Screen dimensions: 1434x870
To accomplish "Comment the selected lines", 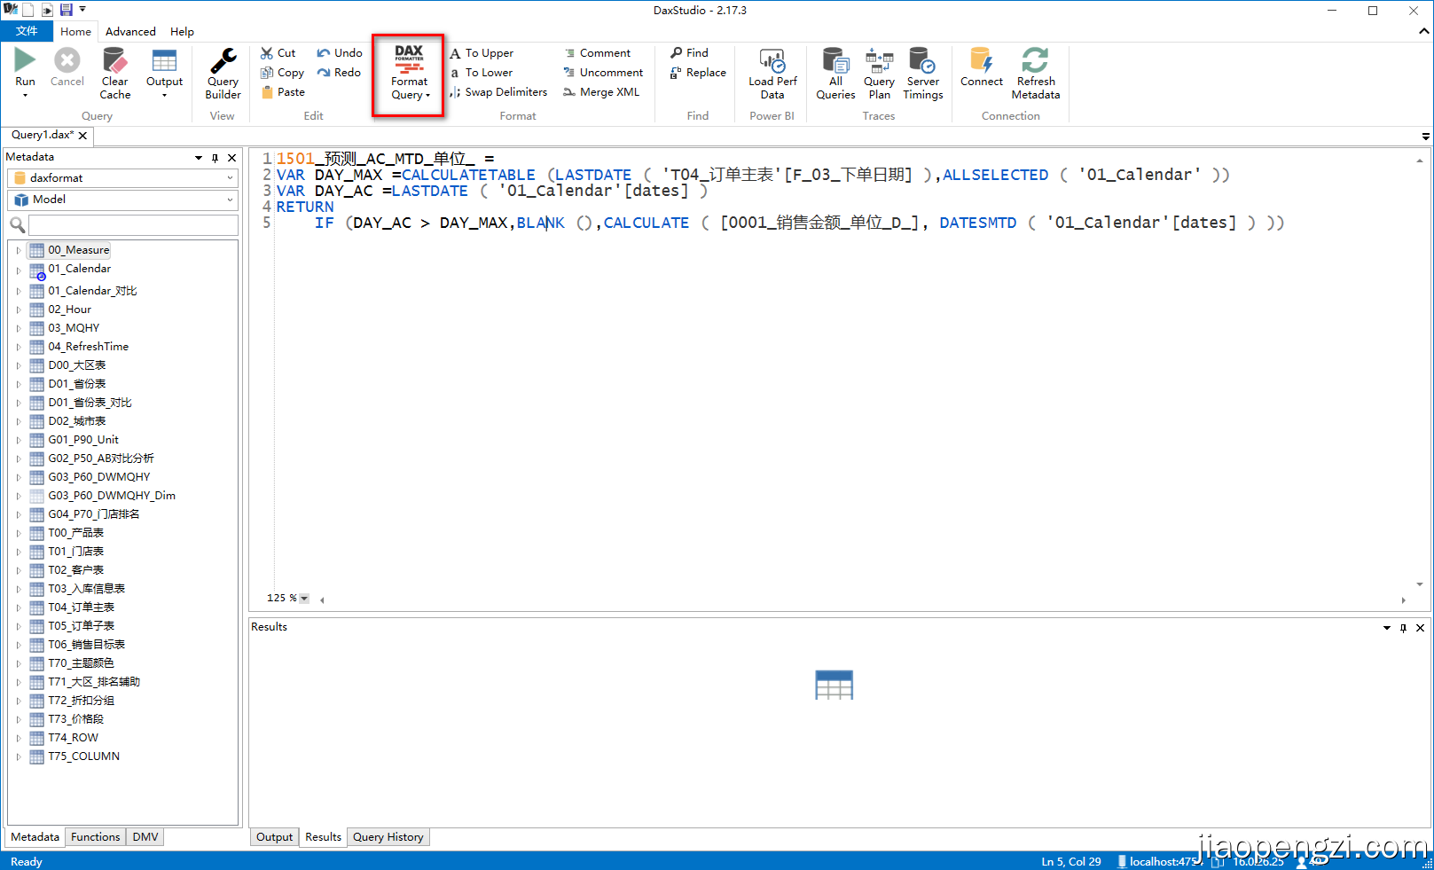I will click(x=597, y=53).
